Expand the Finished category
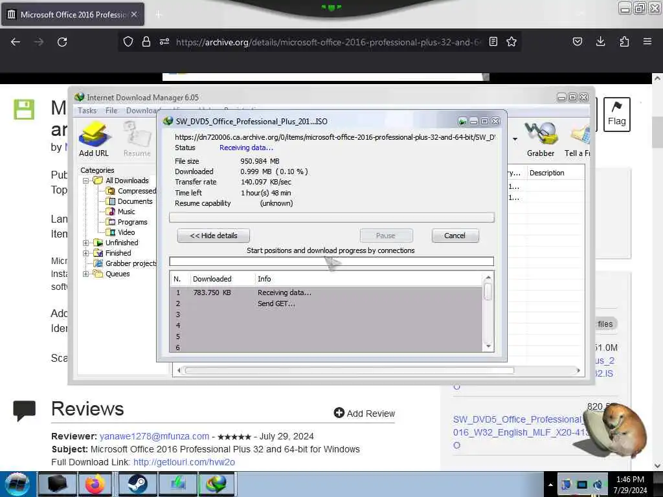 click(86, 253)
